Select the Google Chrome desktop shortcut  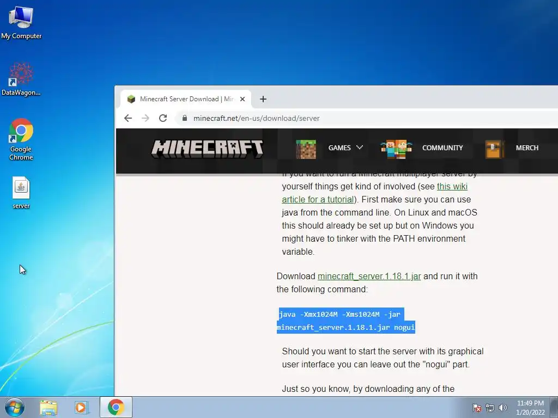coord(21,139)
